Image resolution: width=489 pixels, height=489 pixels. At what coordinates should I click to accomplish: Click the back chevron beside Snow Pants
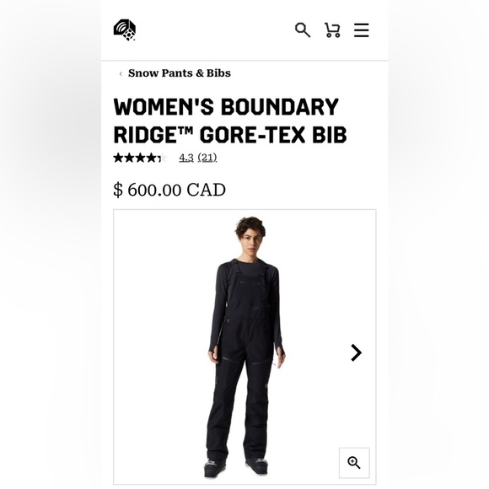click(121, 73)
